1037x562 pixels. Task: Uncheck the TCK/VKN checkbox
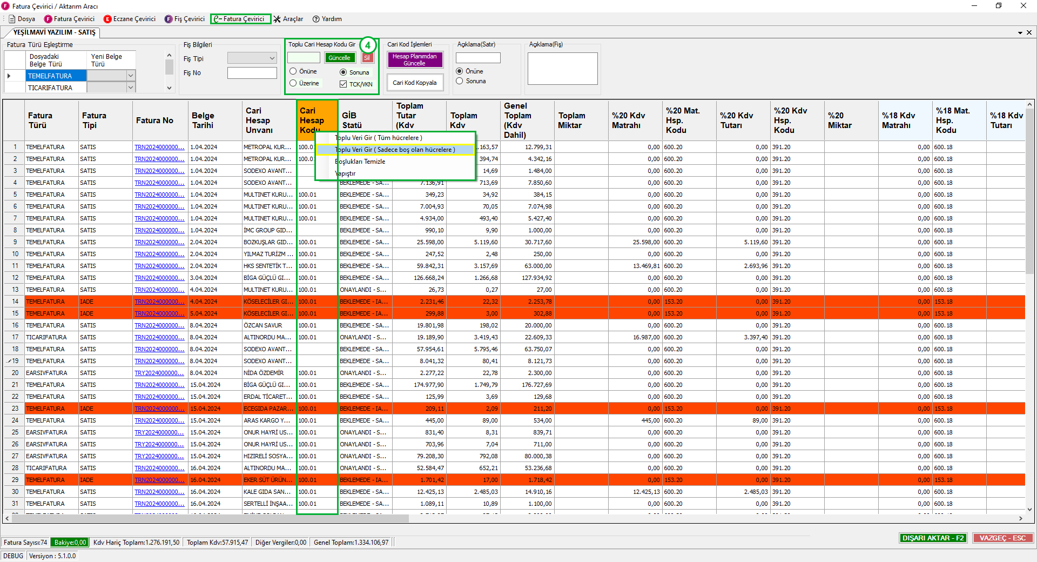point(343,84)
